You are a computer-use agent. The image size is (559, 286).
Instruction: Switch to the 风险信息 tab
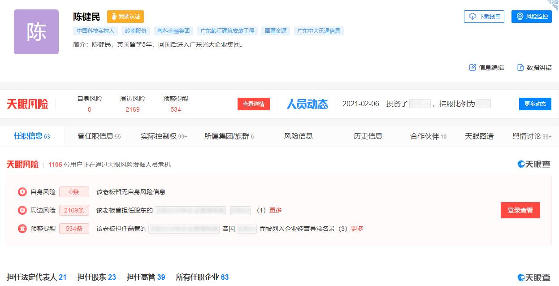point(298,136)
